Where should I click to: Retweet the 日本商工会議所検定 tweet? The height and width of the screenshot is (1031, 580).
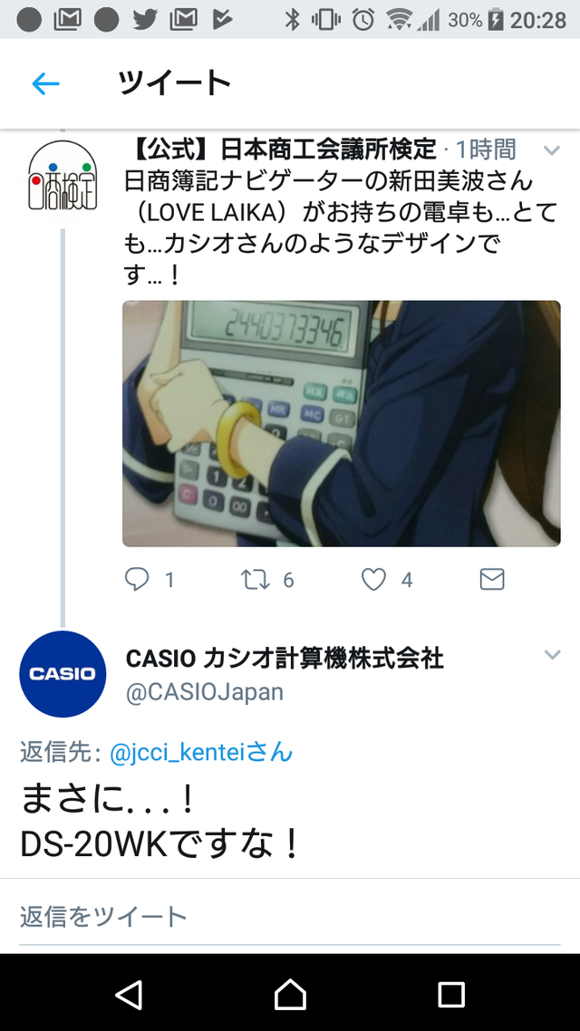pyautogui.click(x=256, y=579)
